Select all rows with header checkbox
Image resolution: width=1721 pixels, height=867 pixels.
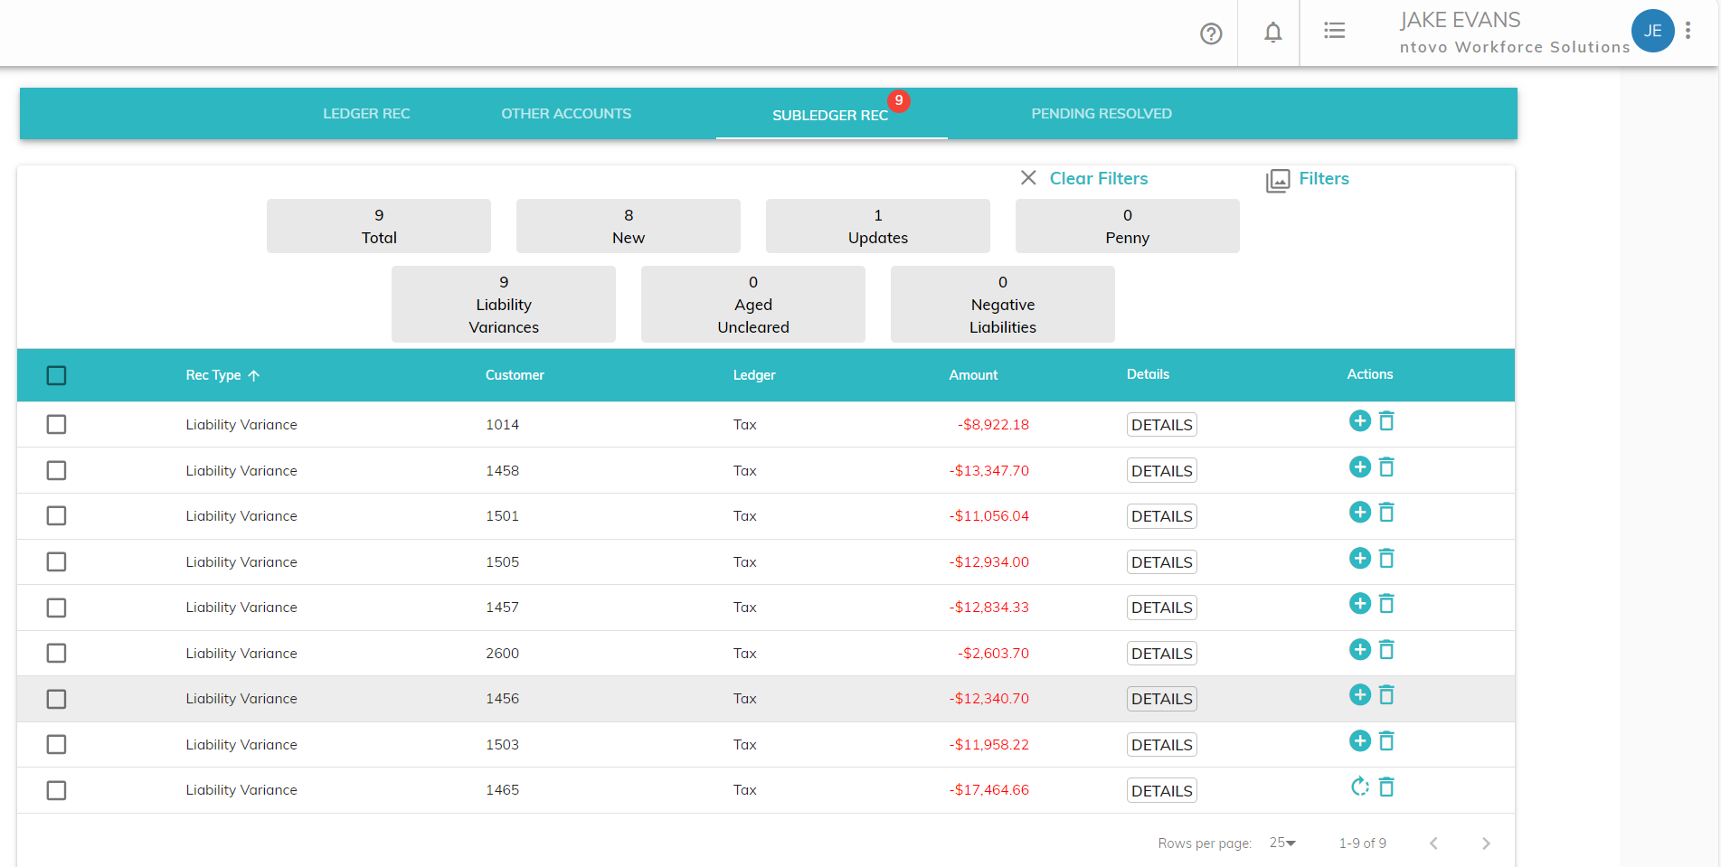pyautogui.click(x=56, y=375)
